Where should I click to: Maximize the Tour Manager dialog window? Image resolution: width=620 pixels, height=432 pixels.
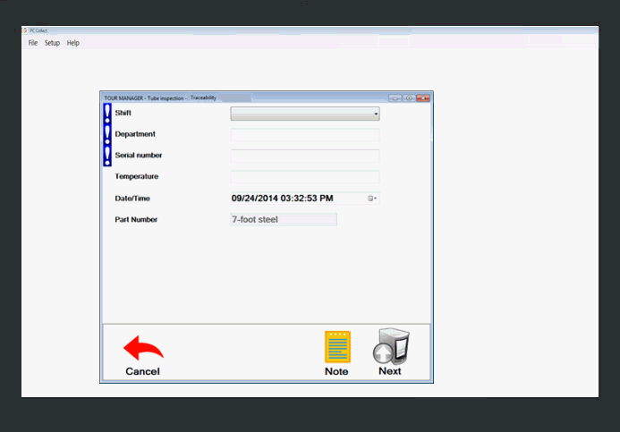[408, 97]
